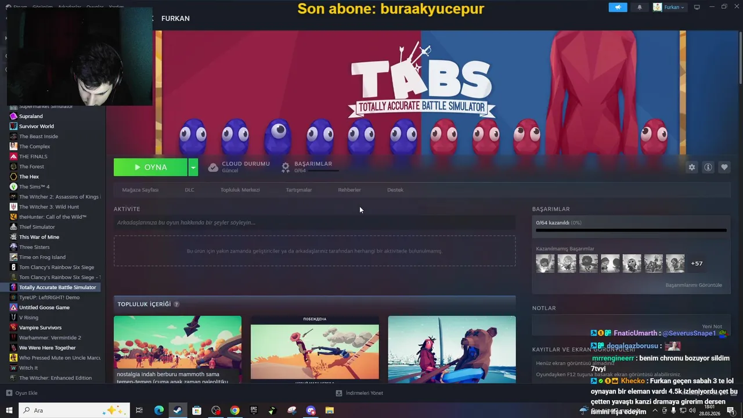Click the Oyun Ekle plus icon

(9, 393)
